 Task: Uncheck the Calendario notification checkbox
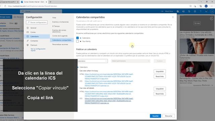pos(78,38)
